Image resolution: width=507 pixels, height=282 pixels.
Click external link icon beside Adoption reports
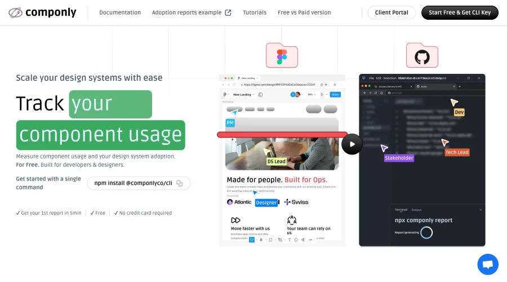pos(228,12)
